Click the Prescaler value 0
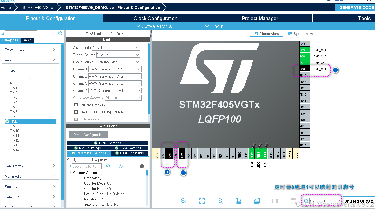 coord(108,178)
